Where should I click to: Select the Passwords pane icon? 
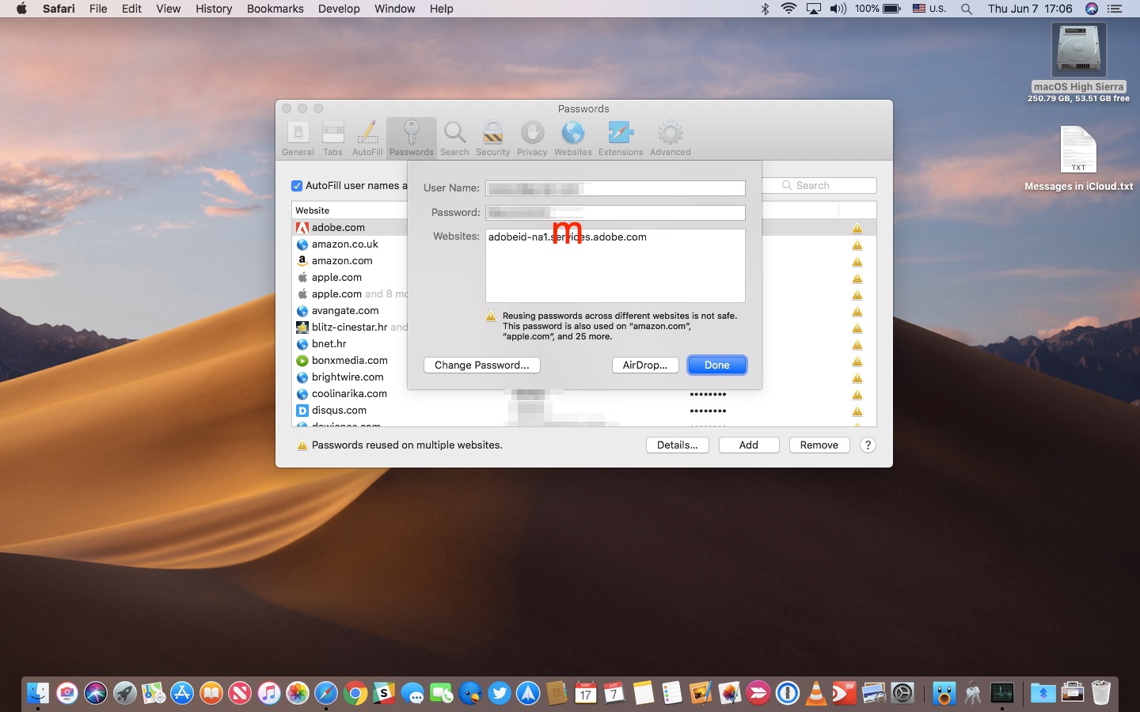pyautogui.click(x=411, y=136)
